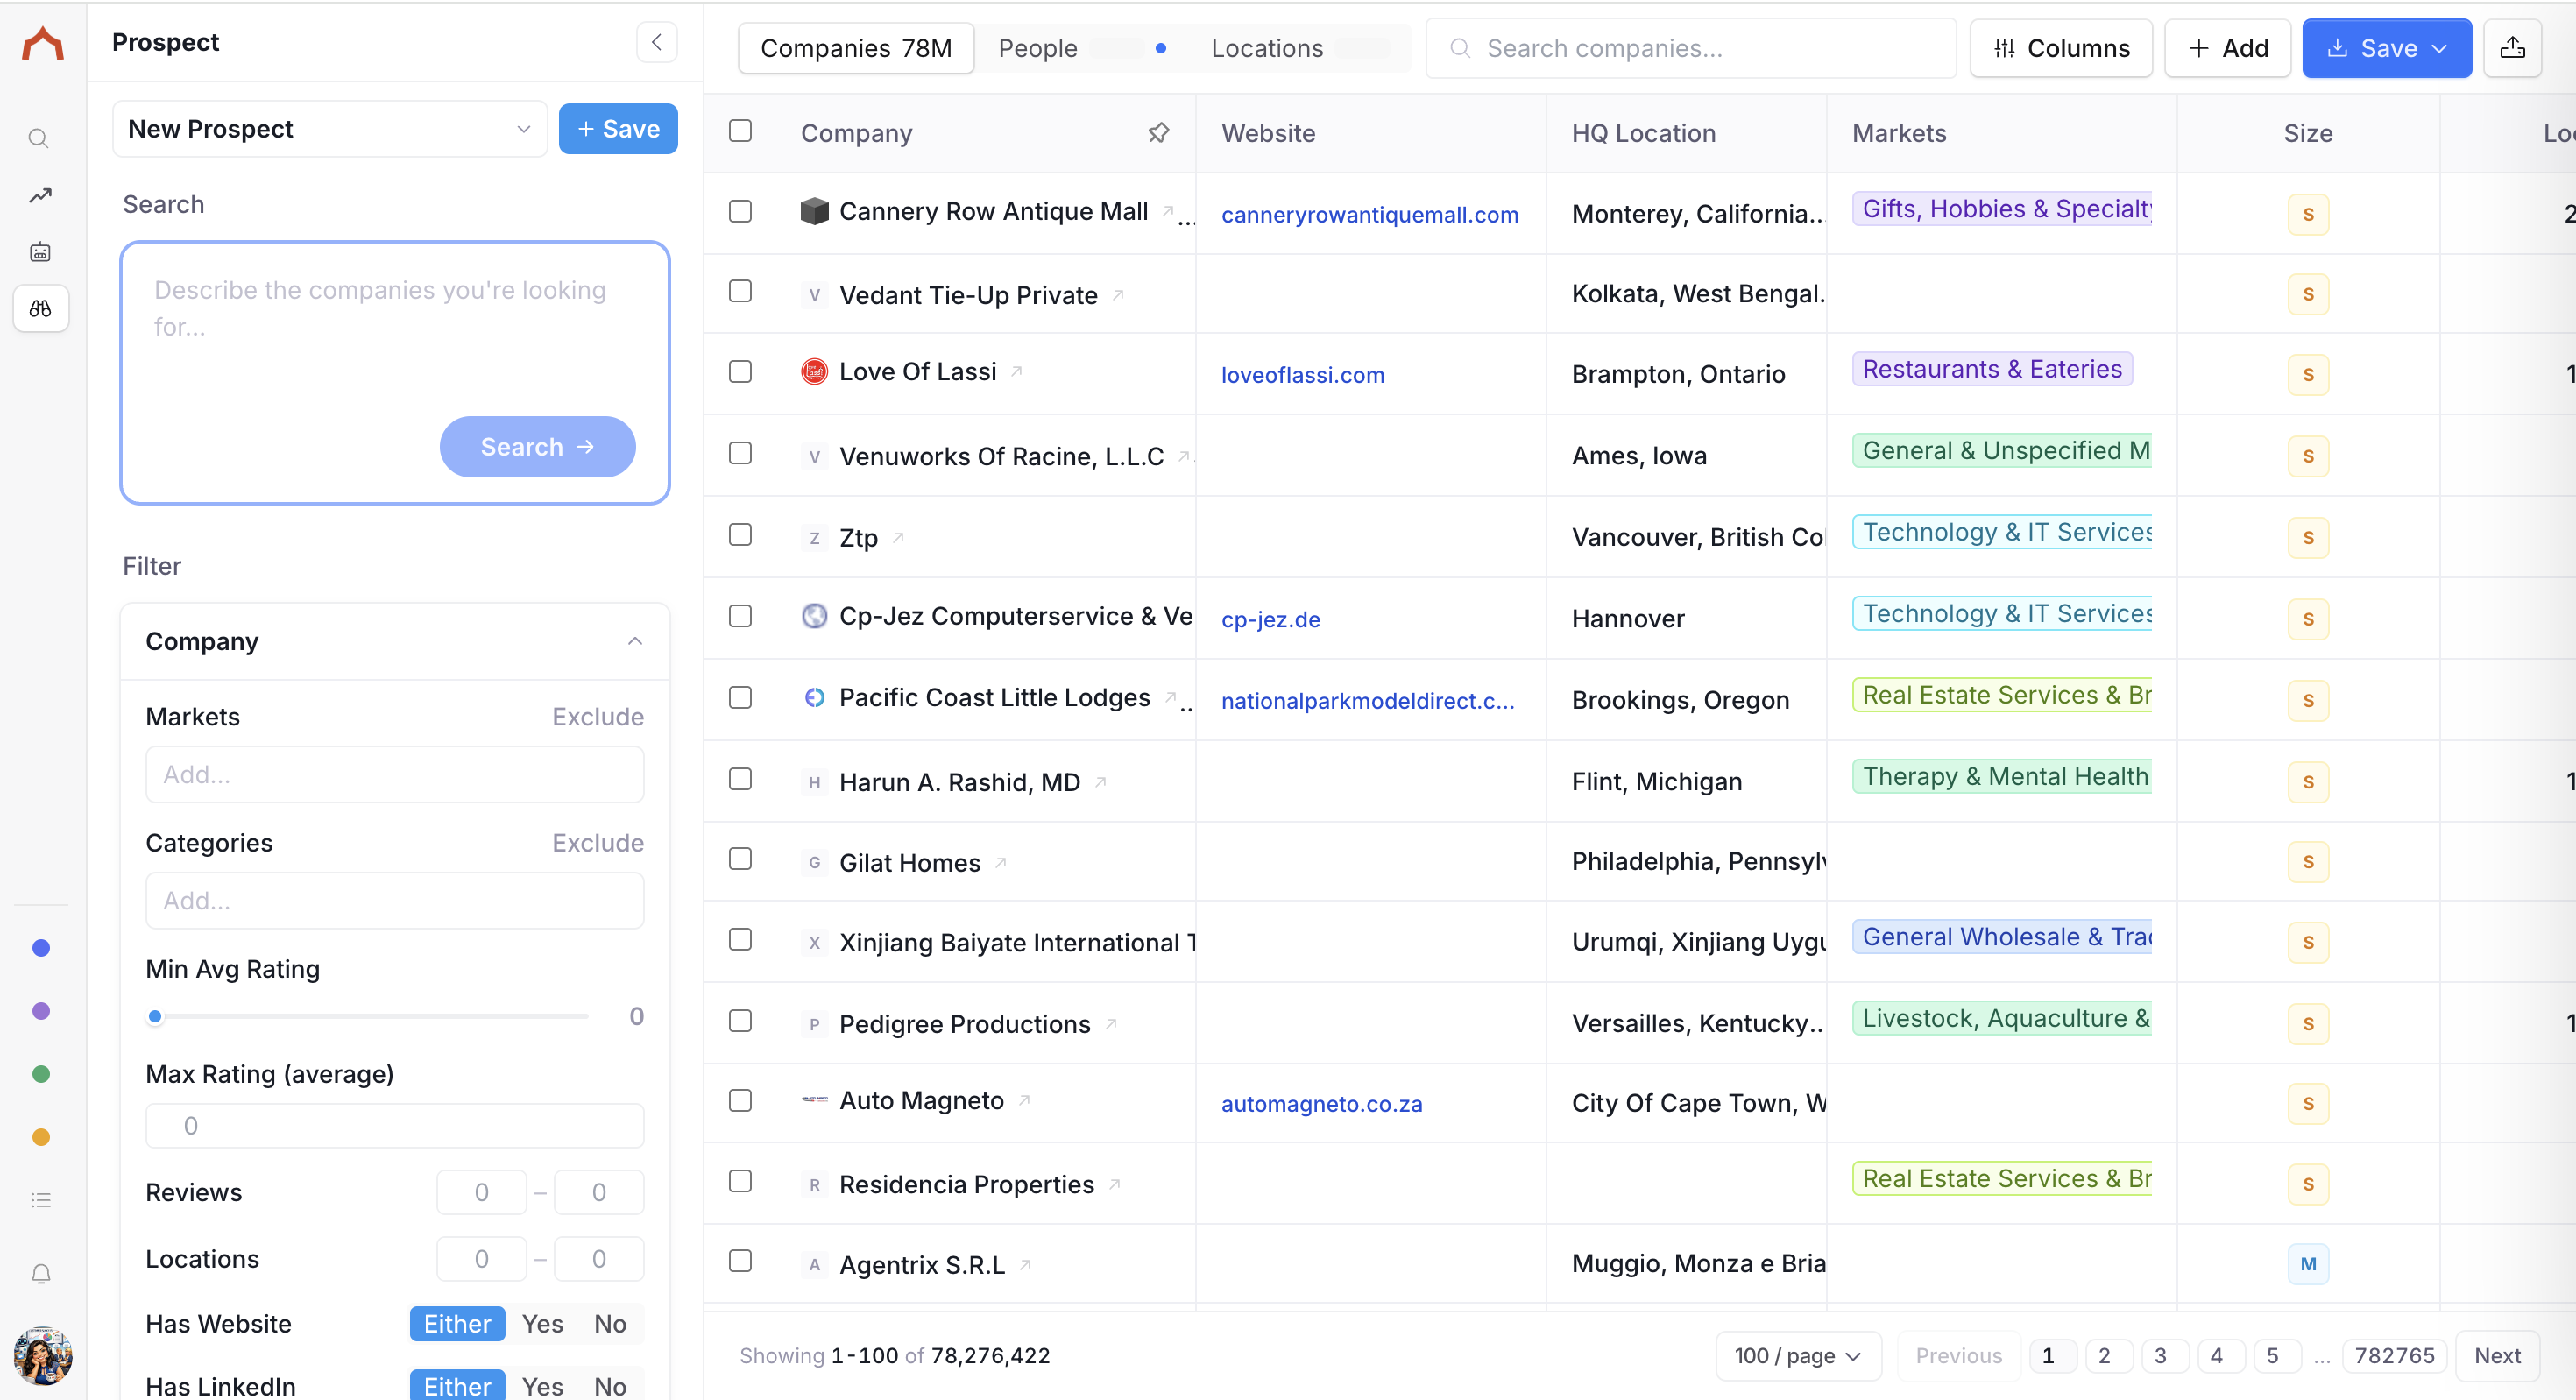The width and height of the screenshot is (2576, 1400).
Task: Open the blue Save dropdown in toolbar
Action: point(2386,48)
